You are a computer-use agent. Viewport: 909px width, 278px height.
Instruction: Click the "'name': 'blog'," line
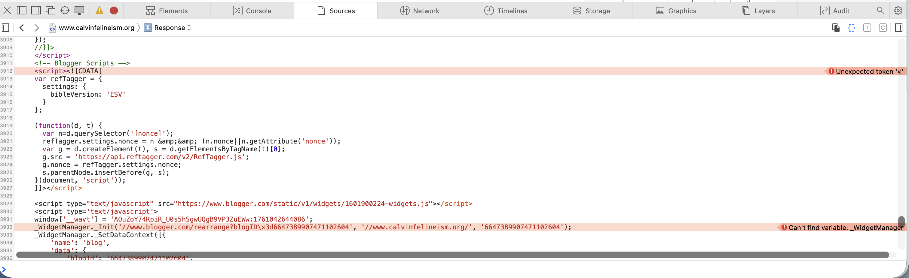[80, 242]
